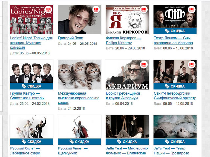Click barcode badge on Ленком theatre poster
The width and height of the screenshot is (210, 157).
click(192, 9)
